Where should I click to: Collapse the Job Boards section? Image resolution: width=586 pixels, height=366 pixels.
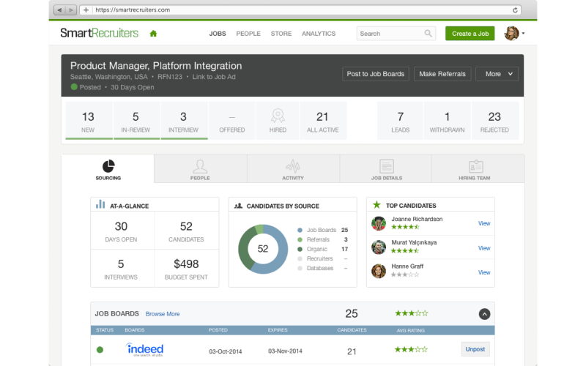point(484,314)
